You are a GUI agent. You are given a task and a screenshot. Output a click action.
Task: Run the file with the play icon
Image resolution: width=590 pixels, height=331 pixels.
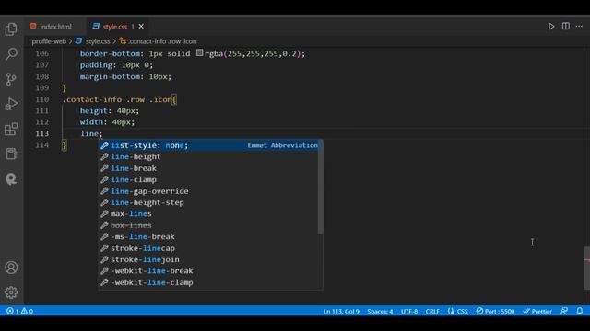pyautogui.click(x=551, y=27)
